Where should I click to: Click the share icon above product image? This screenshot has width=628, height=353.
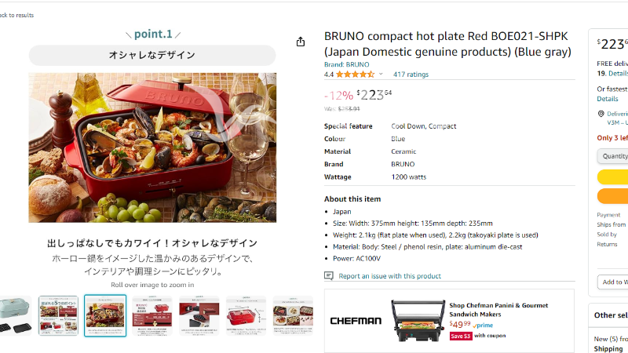pos(301,42)
